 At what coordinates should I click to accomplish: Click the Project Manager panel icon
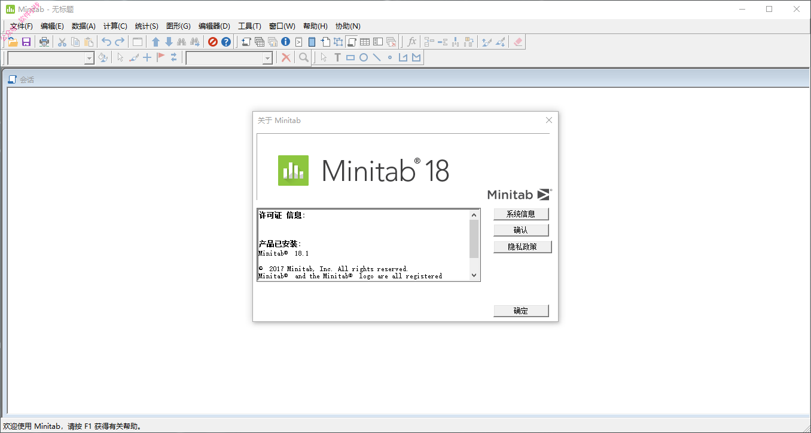pos(378,42)
